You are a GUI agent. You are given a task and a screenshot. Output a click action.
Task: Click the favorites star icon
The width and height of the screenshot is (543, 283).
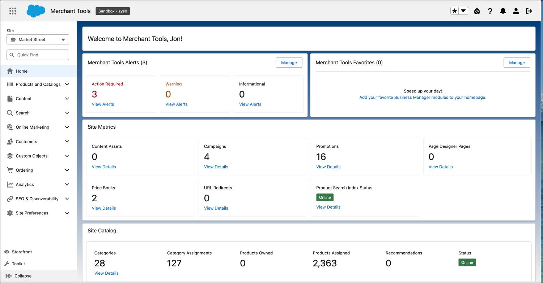[455, 11]
